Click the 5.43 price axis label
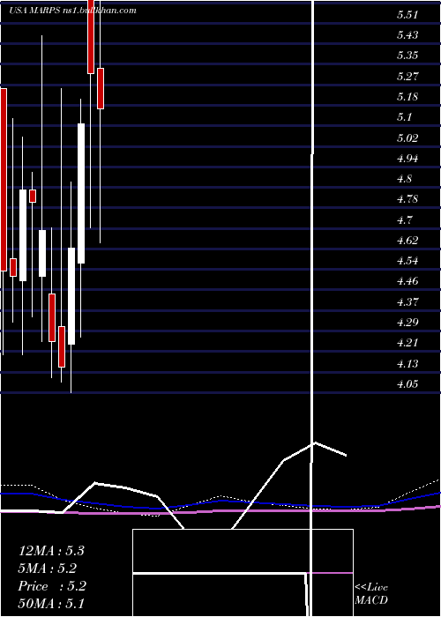The image size is (441, 617). point(407,35)
